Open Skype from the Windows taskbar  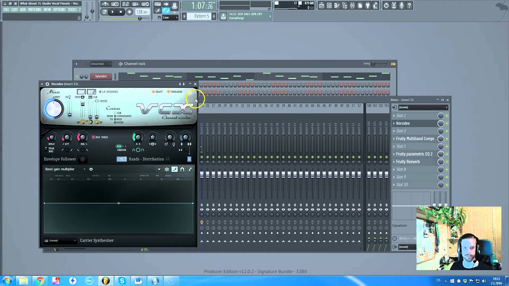(x=122, y=281)
